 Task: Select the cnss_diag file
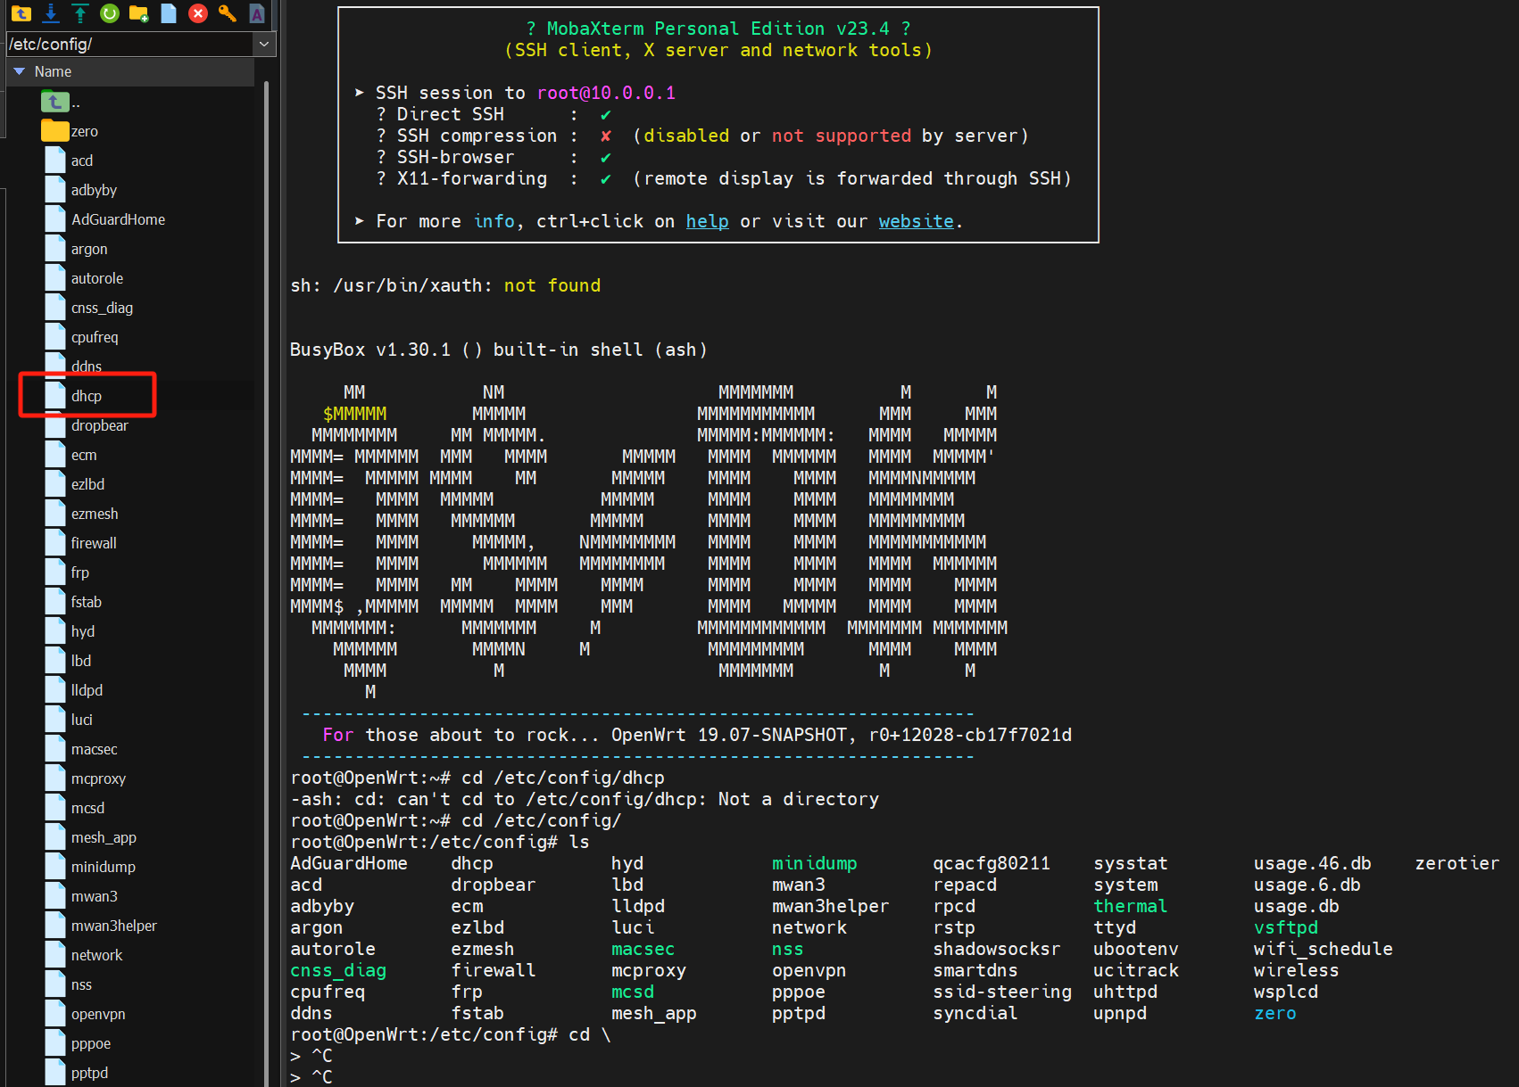pyautogui.click(x=89, y=308)
